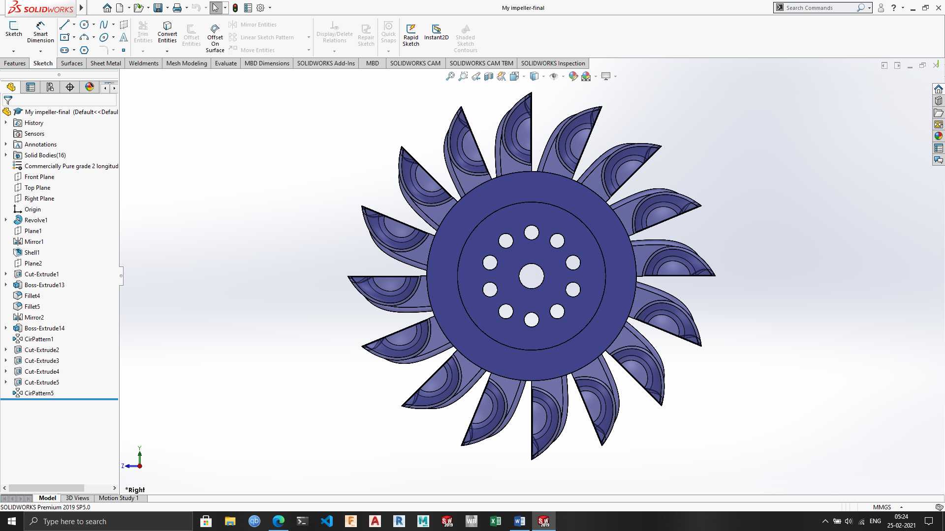Select Front Plane in tree
The height and width of the screenshot is (531, 945).
point(39,177)
